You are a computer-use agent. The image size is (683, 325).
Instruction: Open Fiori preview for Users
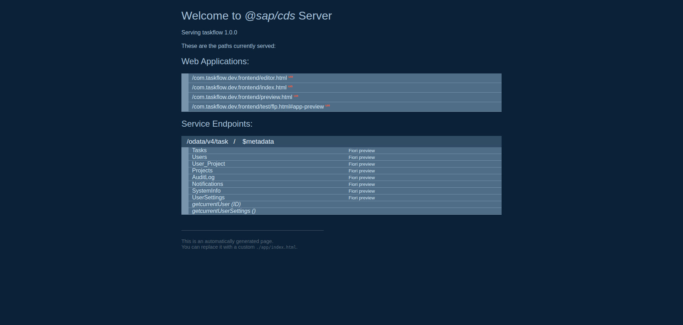tap(361, 158)
